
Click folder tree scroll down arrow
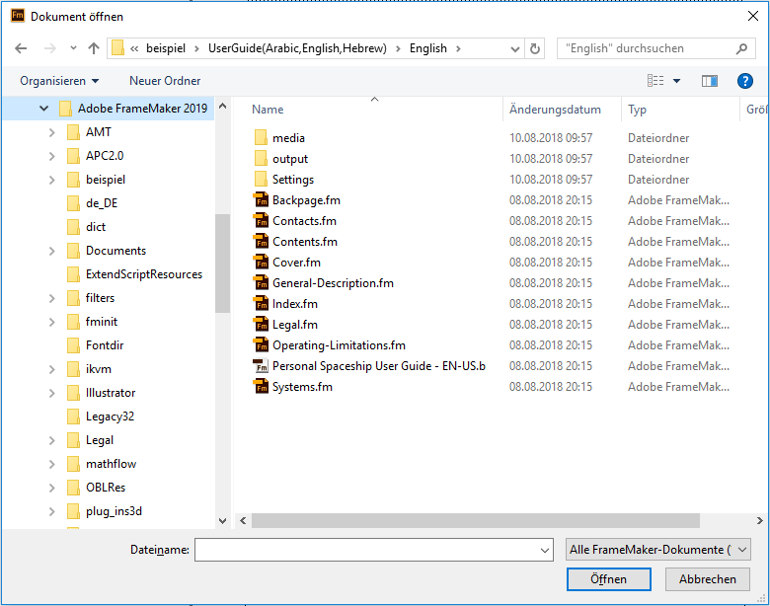[x=222, y=521]
